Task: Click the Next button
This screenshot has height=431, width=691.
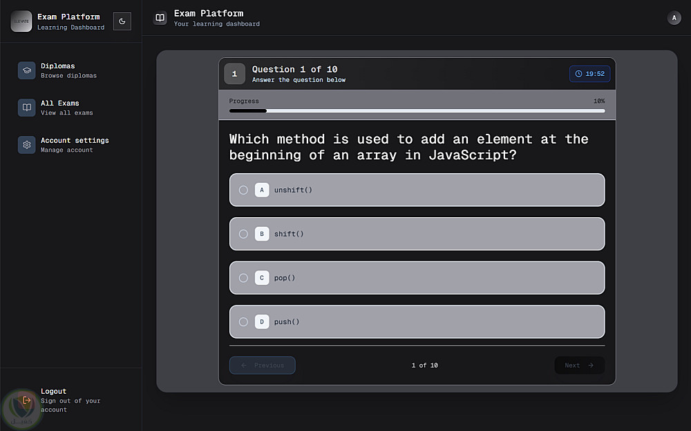Action: [579, 365]
